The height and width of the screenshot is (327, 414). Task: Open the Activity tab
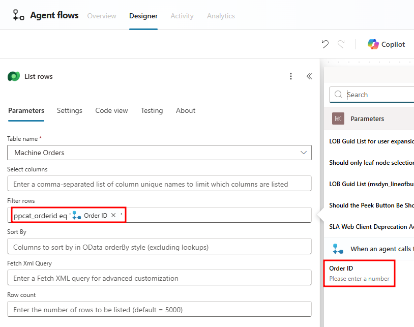182,16
